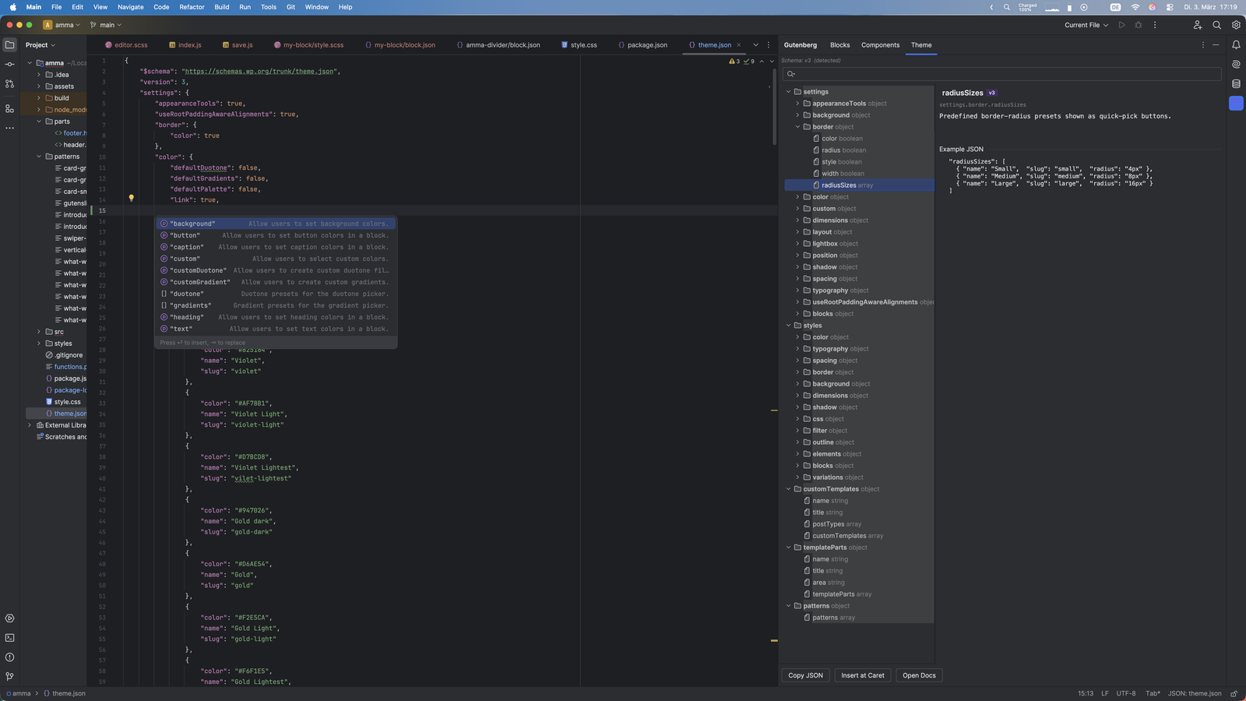Screen dimensions: 1246x701
Task: Open the Problems tool window icon
Action: tap(9, 657)
